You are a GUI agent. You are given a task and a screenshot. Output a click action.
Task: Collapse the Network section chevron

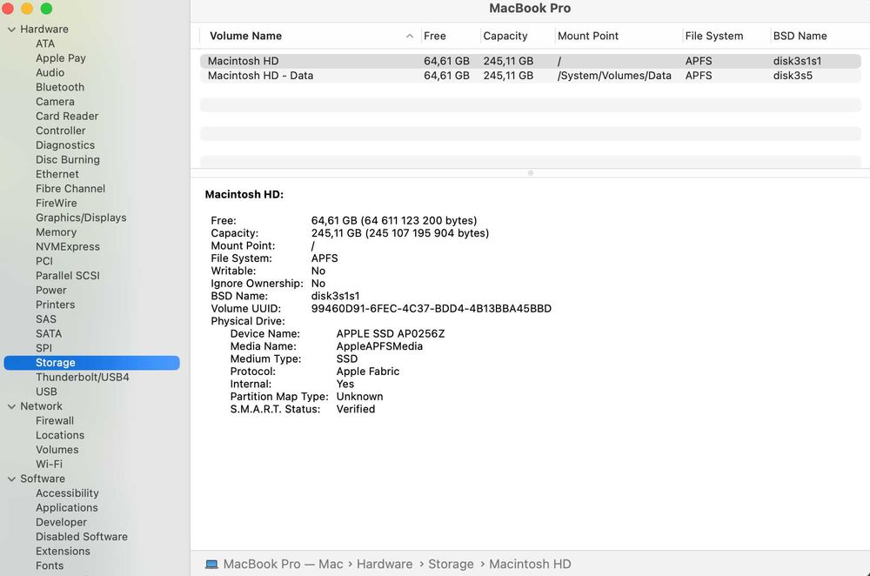coord(11,406)
